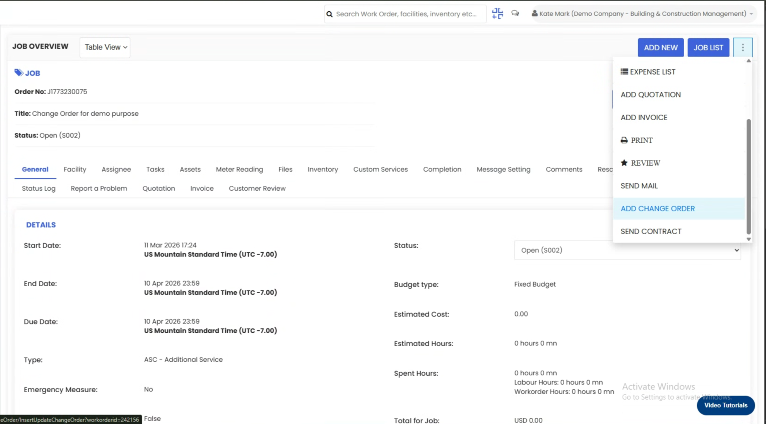Select PRINT with printer icon

(637, 140)
